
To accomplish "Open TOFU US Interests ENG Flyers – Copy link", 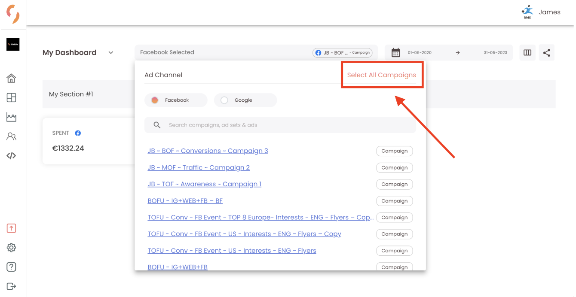I will pos(245,234).
